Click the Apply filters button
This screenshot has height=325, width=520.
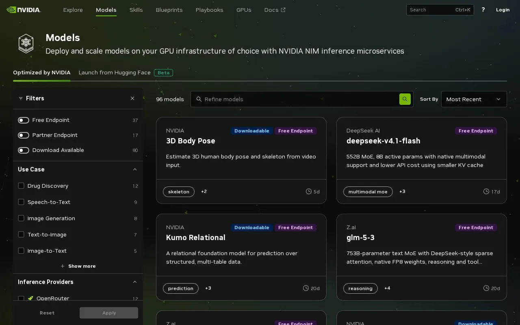point(109,313)
